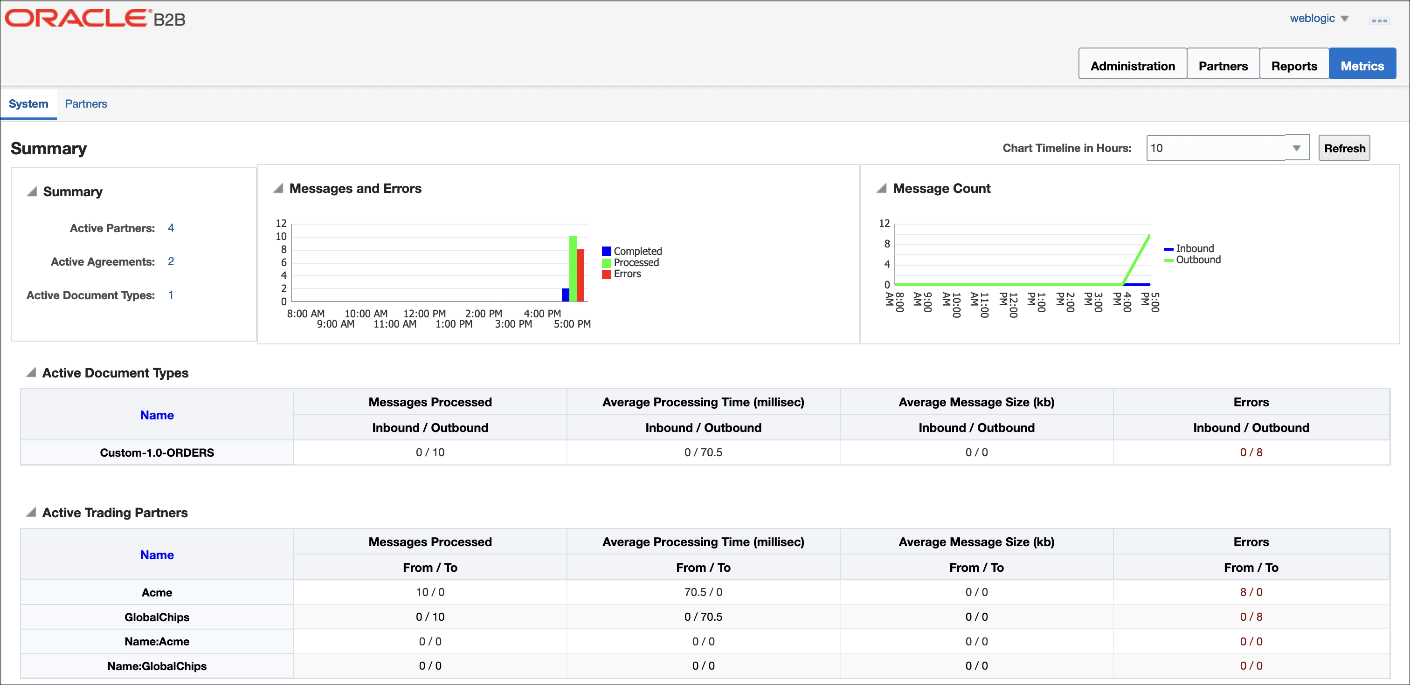This screenshot has height=685, width=1410.
Task: Open the weblogic user menu
Action: pos(1318,18)
